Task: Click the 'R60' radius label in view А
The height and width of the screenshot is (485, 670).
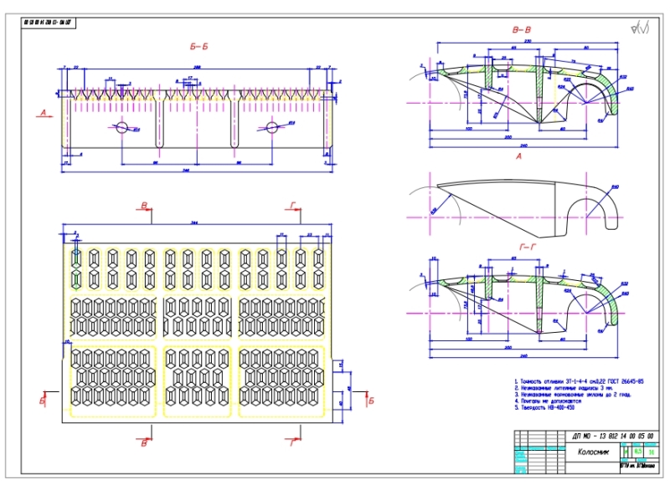Action: click(616, 186)
